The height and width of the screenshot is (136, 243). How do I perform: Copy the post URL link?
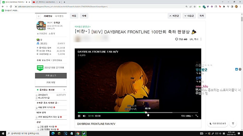tap(194, 39)
